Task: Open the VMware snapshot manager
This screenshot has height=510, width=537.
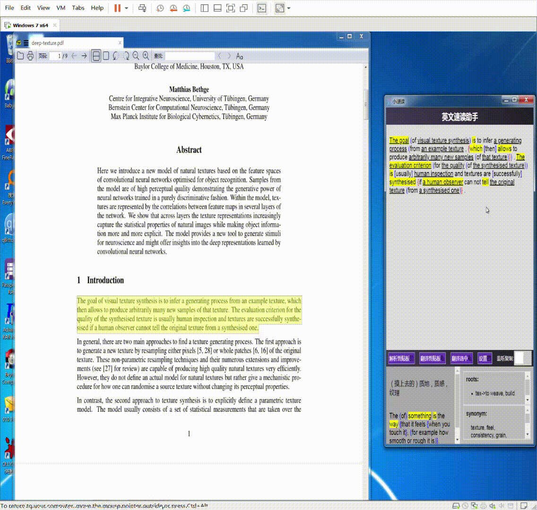Action: [x=187, y=8]
